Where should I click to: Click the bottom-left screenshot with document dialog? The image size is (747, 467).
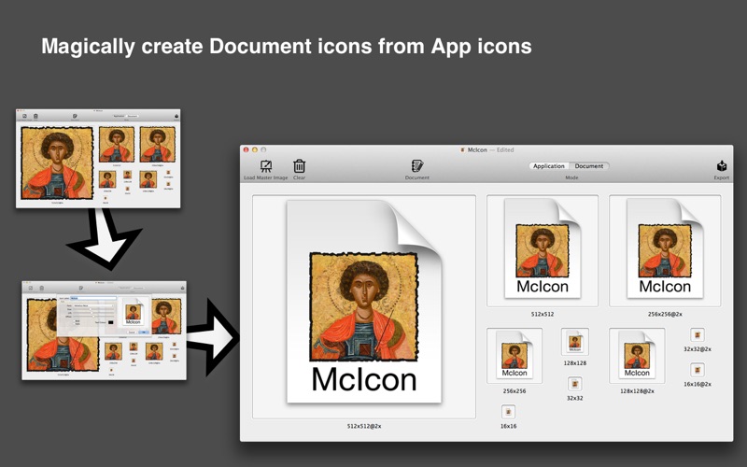click(x=104, y=331)
